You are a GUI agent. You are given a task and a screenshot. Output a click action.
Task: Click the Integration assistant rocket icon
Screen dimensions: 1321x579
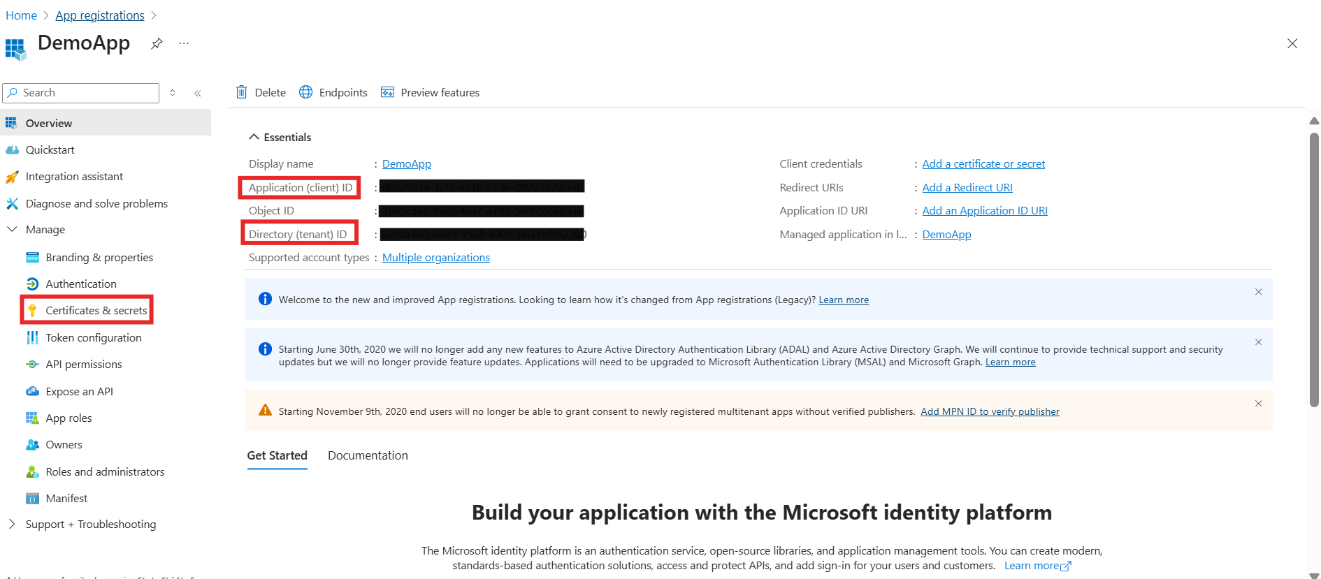[x=12, y=177]
